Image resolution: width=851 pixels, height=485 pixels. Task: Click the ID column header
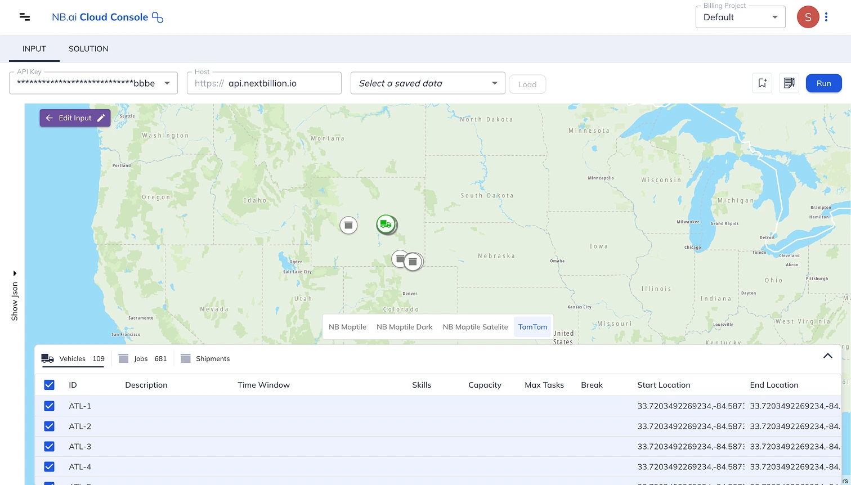click(x=73, y=385)
